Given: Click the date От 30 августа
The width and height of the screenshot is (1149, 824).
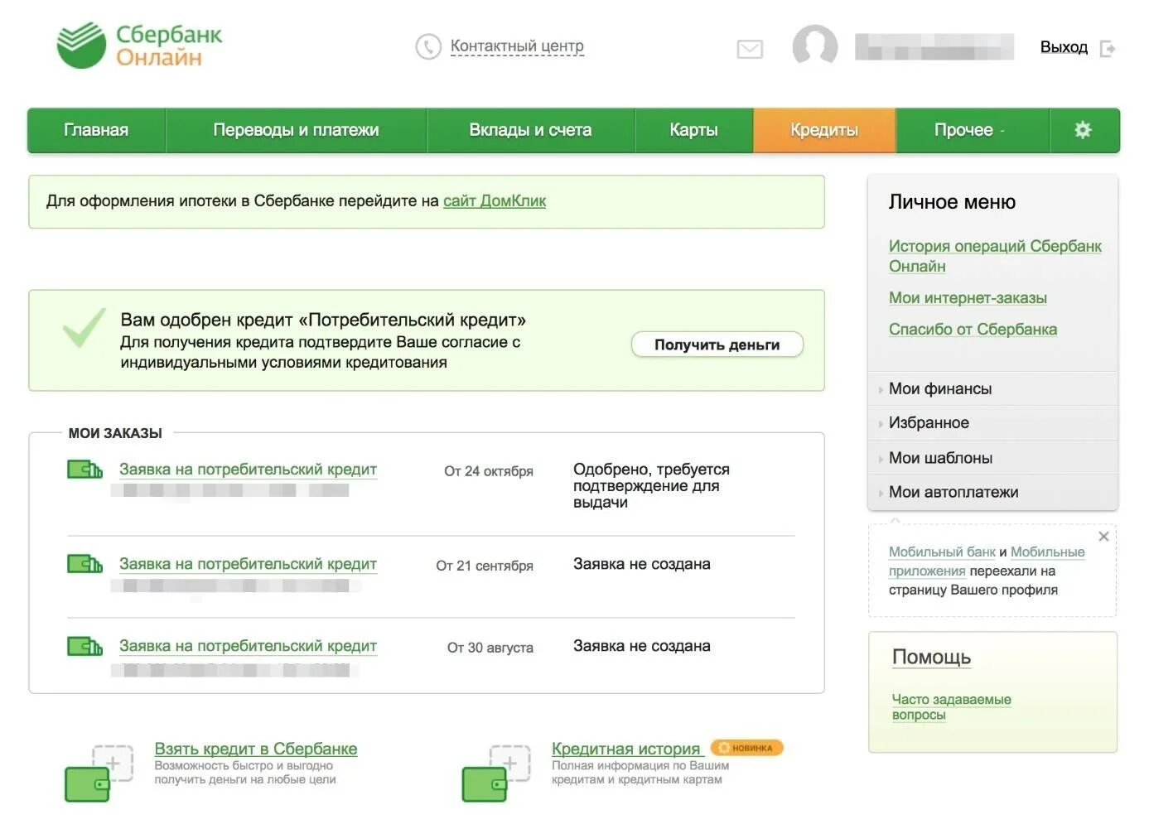Looking at the screenshot, I should (x=490, y=648).
